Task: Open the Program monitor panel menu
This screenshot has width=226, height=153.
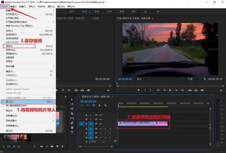Action: tap(153, 18)
